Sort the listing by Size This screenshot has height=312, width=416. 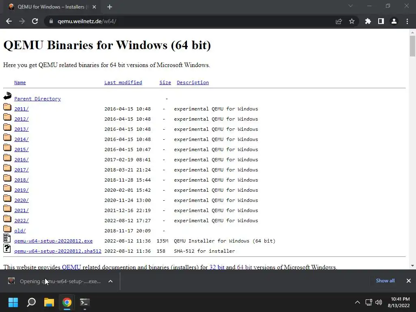pos(165,82)
